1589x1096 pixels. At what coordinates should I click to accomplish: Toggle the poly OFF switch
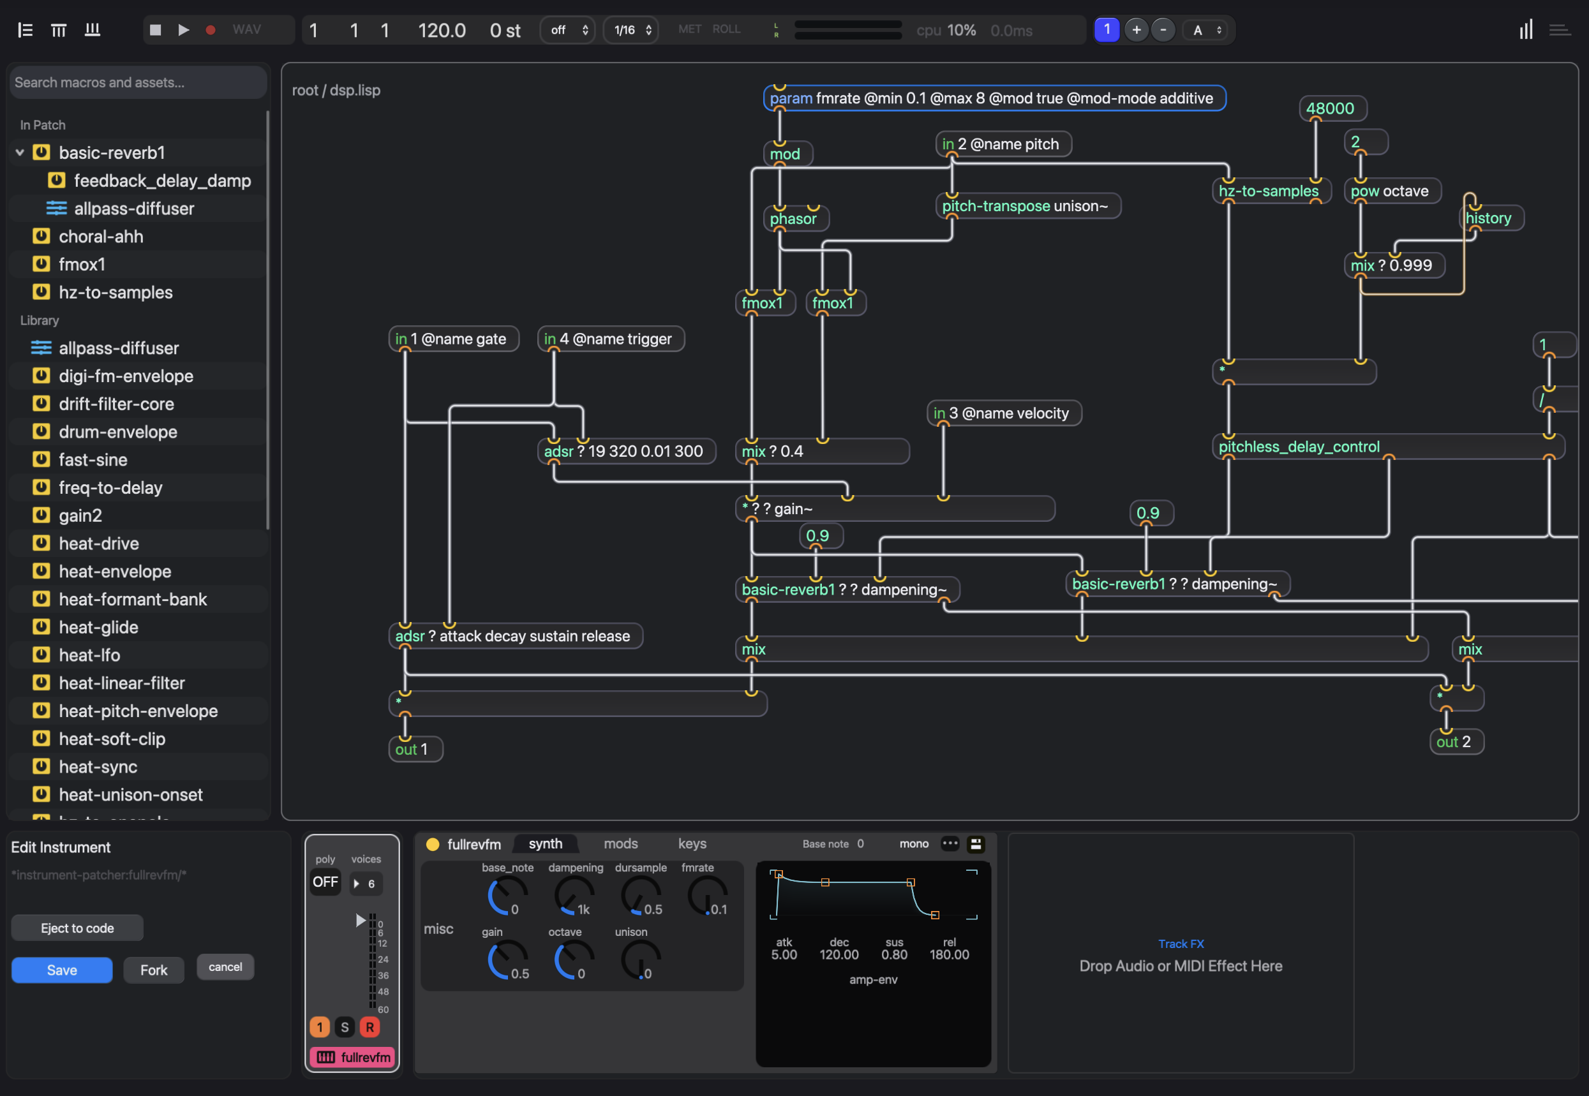(325, 882)
